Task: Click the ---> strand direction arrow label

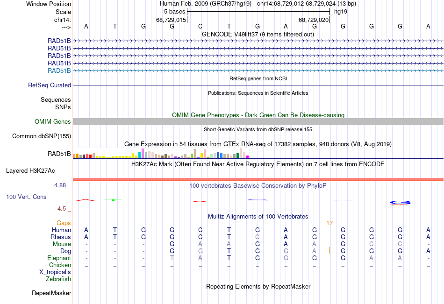Action: (x=66, y=27)
